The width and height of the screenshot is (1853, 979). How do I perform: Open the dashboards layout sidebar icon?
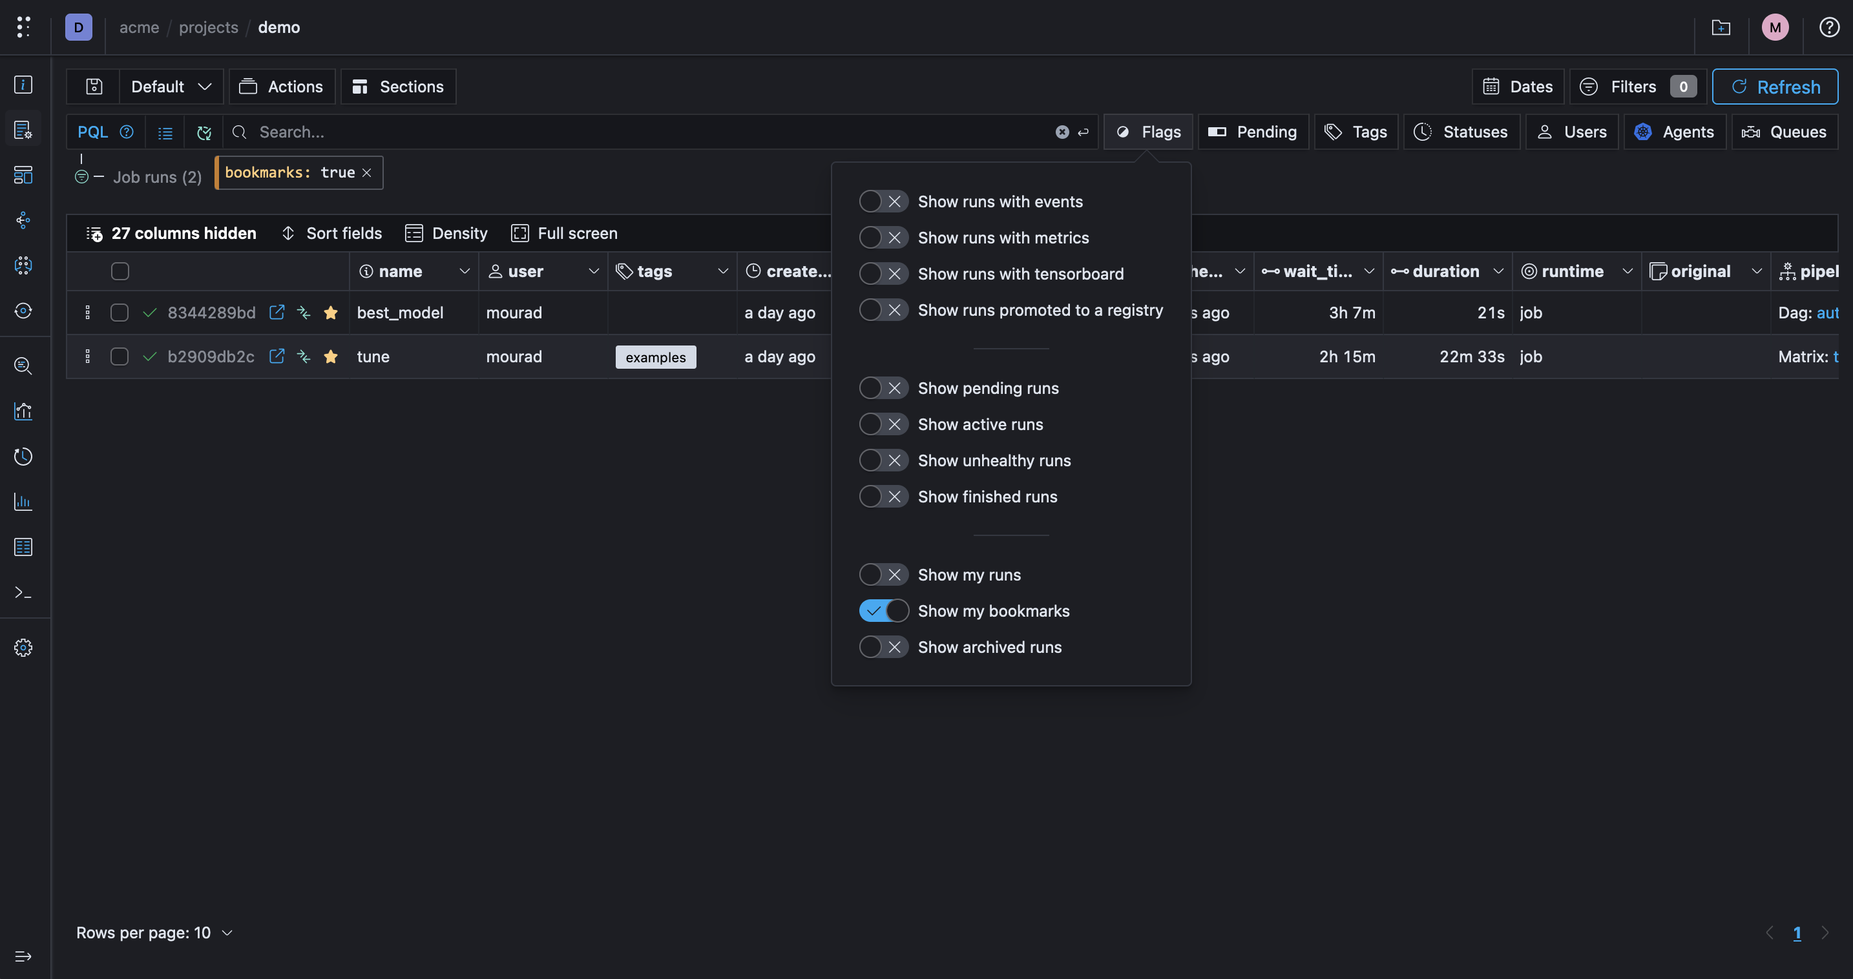coord(23,174)
